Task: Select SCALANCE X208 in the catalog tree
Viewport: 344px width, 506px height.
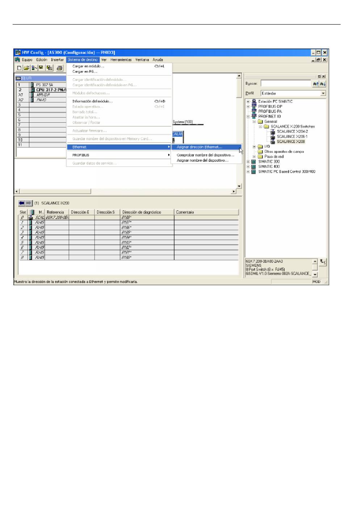Action: pos(291,142)
